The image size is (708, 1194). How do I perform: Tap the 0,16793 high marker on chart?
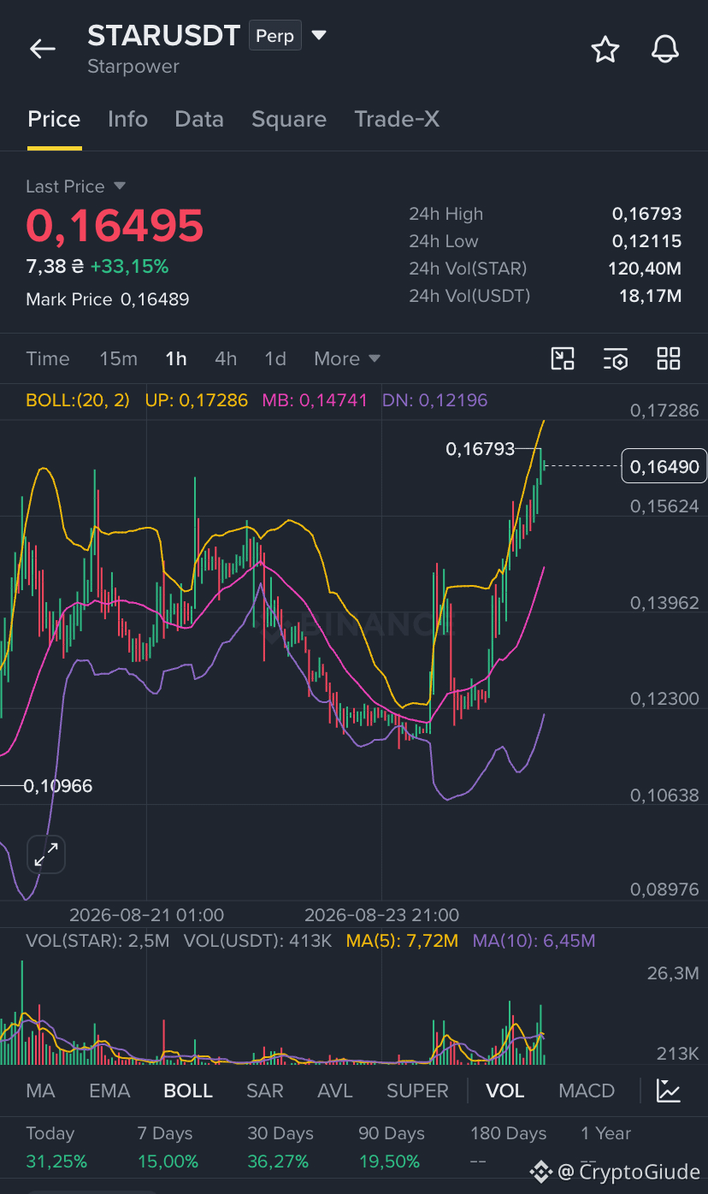pyautogui.click(x=481, y=448)
